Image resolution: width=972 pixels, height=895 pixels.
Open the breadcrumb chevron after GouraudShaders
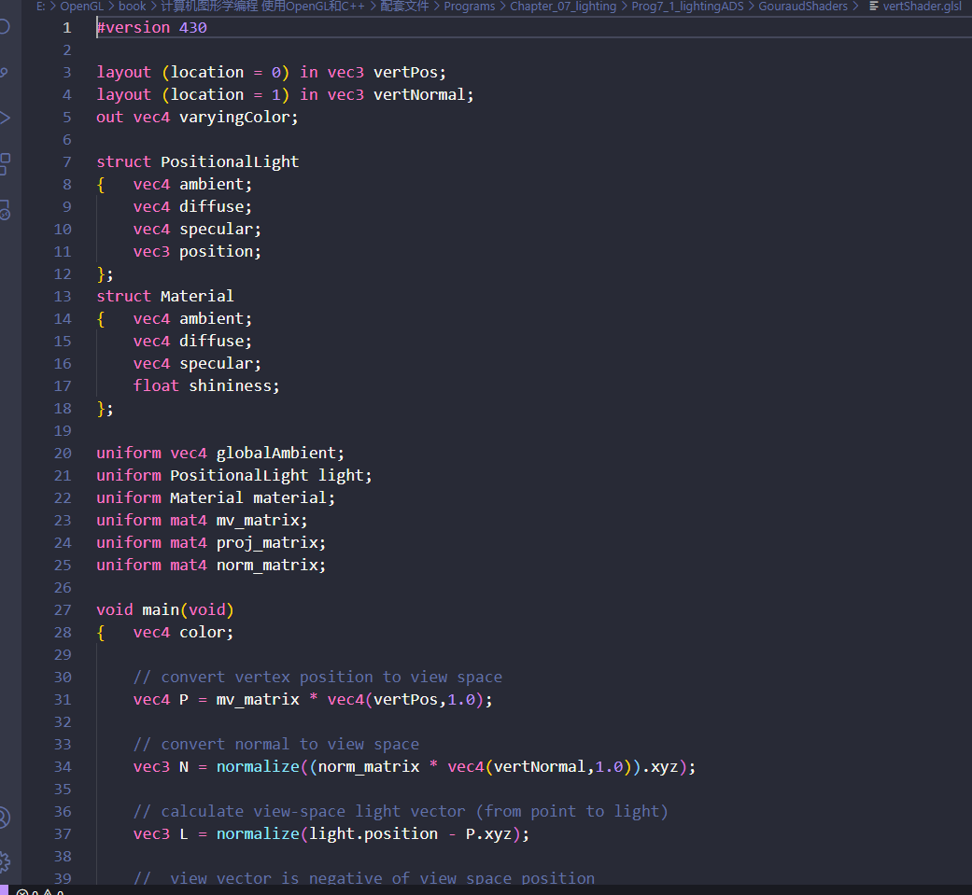855,7
